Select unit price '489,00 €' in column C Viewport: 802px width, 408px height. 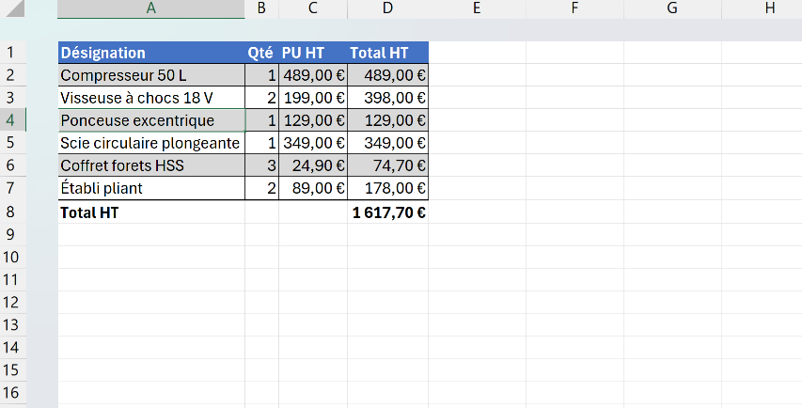click(x=312, y=75)
